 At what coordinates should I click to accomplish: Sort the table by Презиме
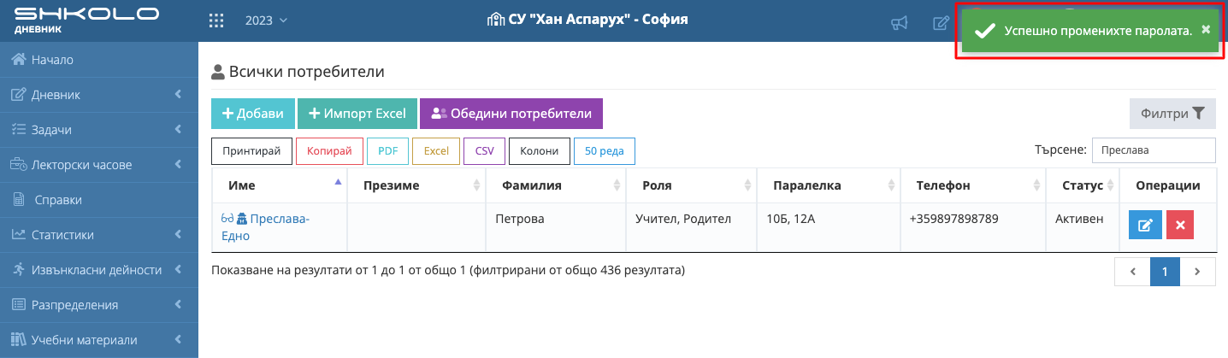(416, 185)
